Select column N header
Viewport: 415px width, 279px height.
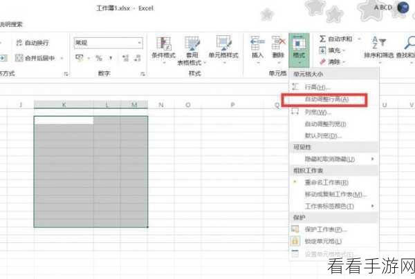tap(160, 105)
